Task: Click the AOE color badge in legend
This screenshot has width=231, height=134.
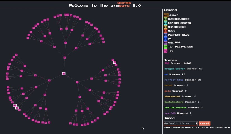Action: coord(166,15)
